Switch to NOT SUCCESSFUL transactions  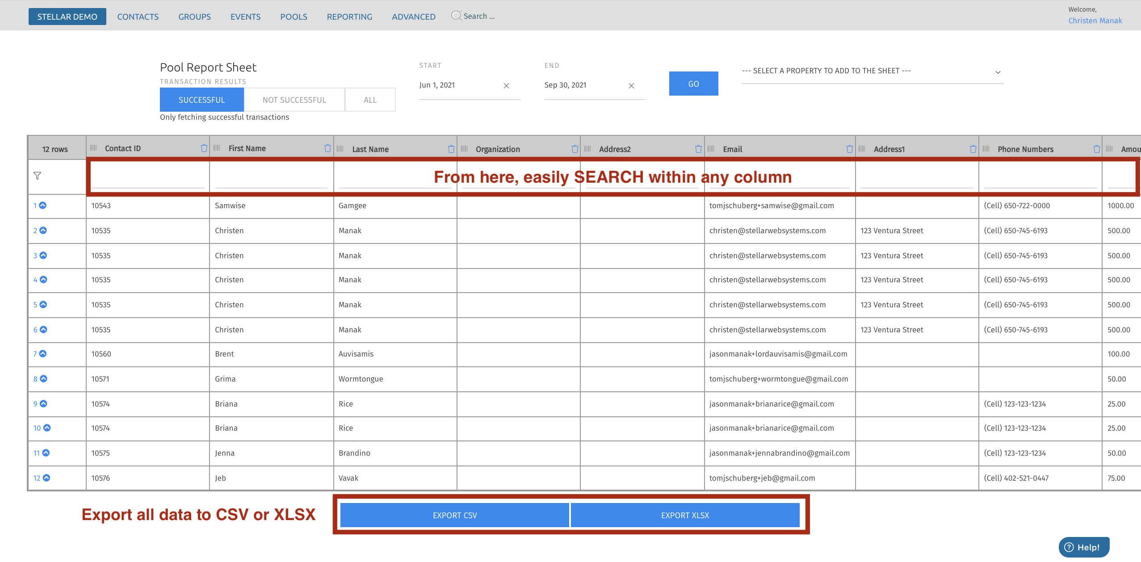pyautogui.click(x=294, y=100)
